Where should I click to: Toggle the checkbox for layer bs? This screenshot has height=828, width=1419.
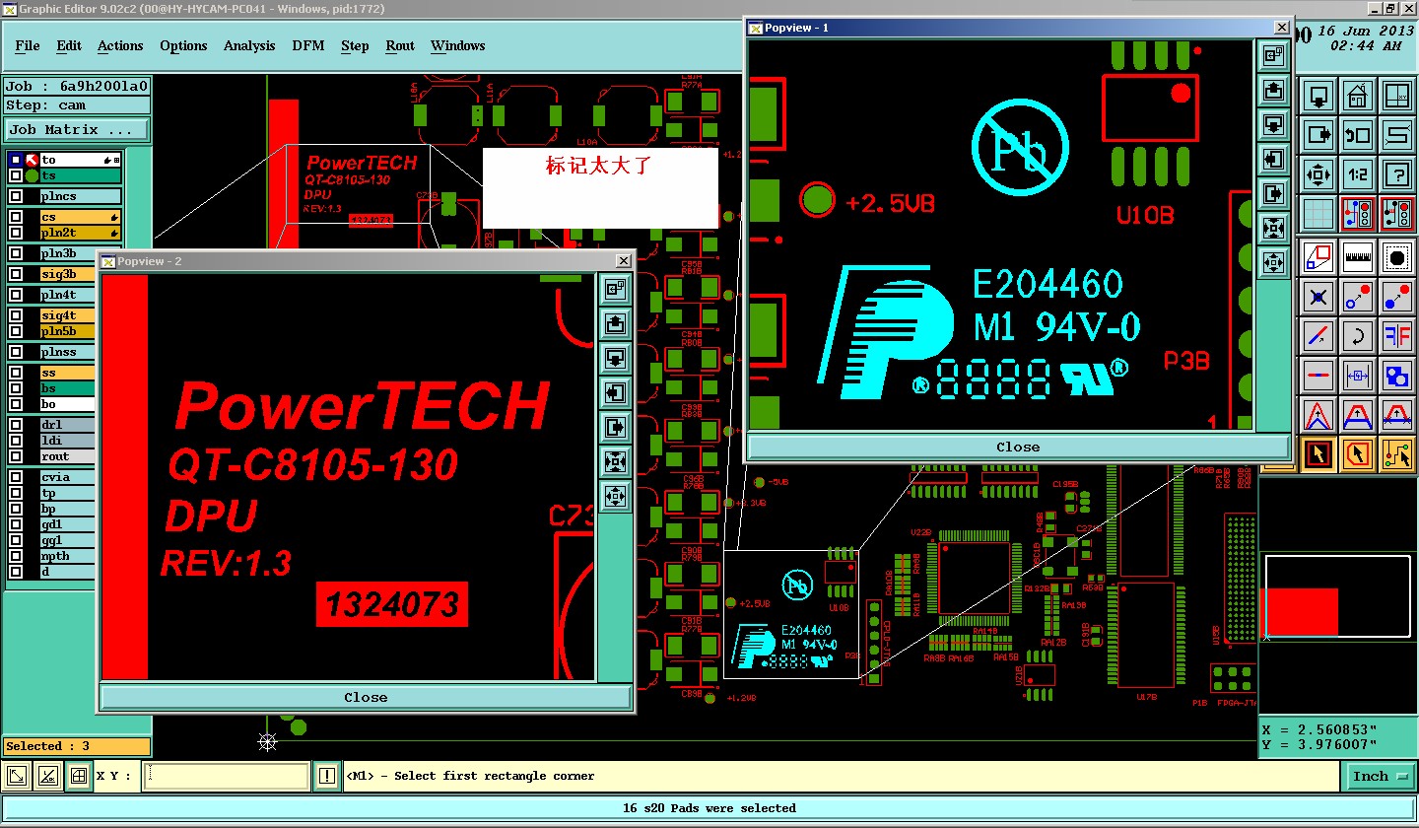[16, 388]
